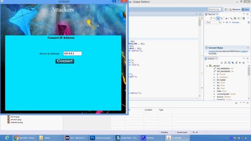Viewport: 251px width, 141px height.
Task: Switch to the Resource perspective
Action: 235,9
